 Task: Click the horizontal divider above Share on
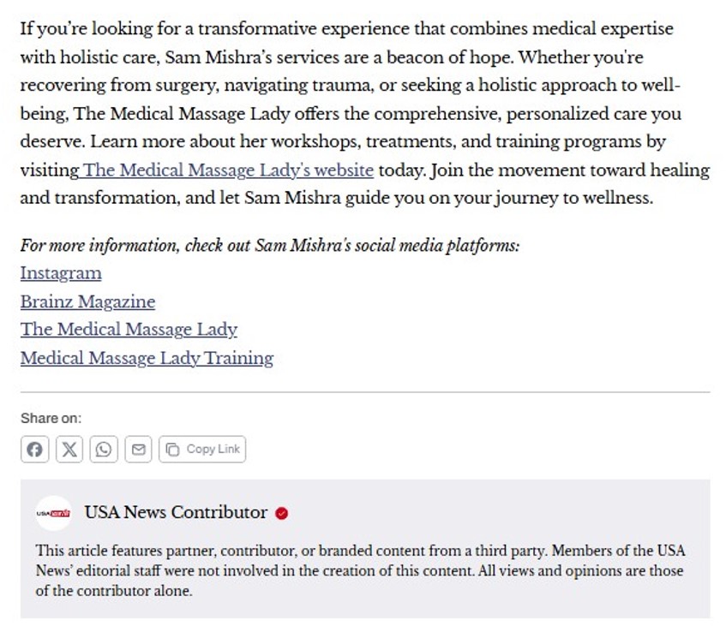pyautogui.click(x=365, y=392)
